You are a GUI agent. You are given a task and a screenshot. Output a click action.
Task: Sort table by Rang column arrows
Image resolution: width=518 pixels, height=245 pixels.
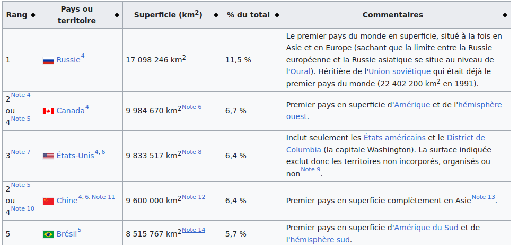[33, 15]
